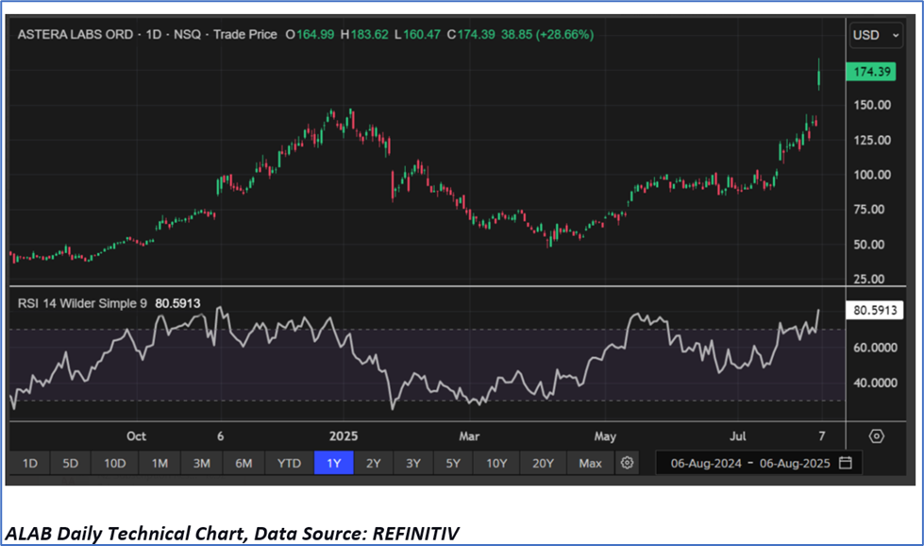Set chart range to 3M
Screen dimensions: 924x546
(x=201, y=463)
